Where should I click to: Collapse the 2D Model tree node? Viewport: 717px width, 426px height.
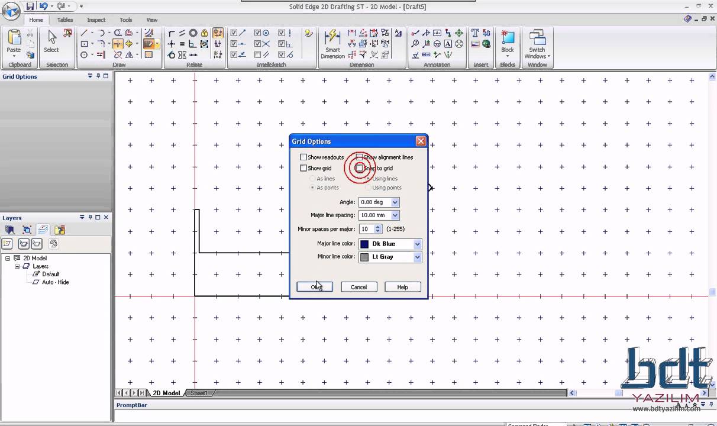click(x=8, y=258)
